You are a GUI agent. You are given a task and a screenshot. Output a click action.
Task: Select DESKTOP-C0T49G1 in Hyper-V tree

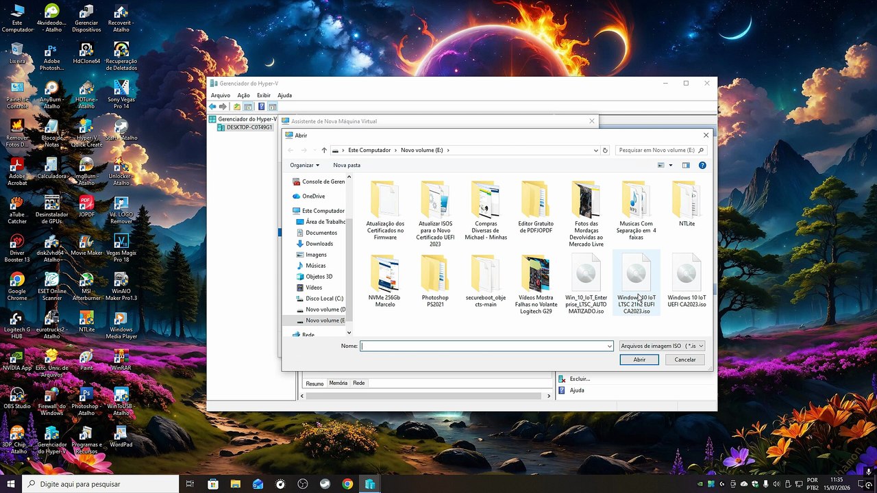(245, 127)
